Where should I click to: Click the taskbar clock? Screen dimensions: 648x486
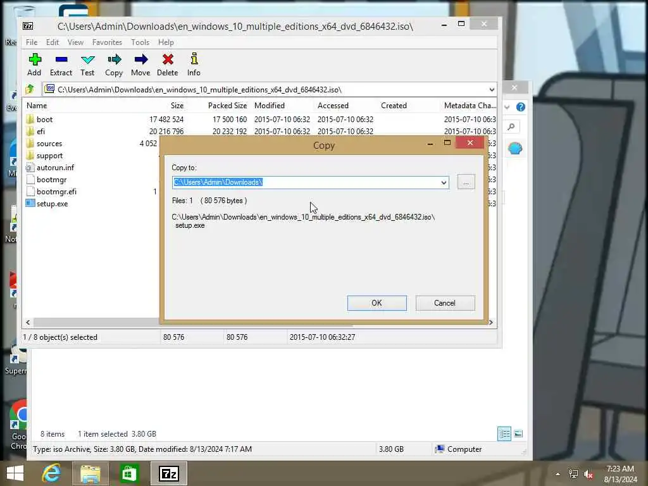(x=620, y=474)
